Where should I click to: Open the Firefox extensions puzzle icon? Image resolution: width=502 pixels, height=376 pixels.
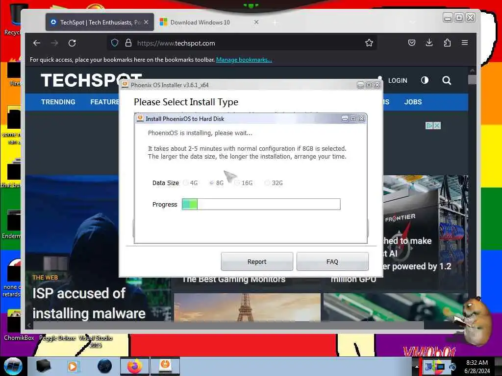447,43
